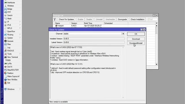Expand the IPv6 submenu
The image size is (185, 104).
pyautogui.click(x=20, y=25)
